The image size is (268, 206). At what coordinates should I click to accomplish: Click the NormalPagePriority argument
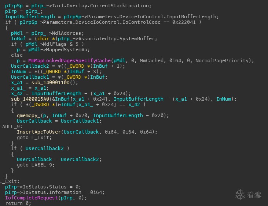tap(222, 60)
